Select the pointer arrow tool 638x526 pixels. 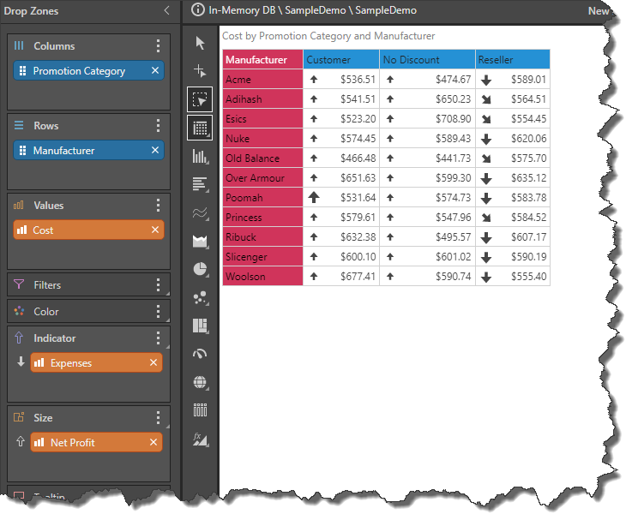pyautogui.click(x=201, y=43)
